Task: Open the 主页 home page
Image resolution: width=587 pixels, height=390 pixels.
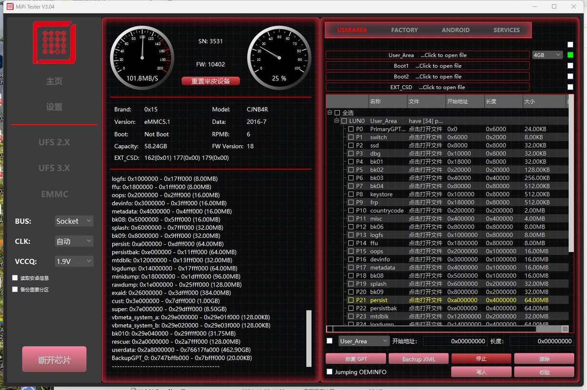Action: [54, 81]
